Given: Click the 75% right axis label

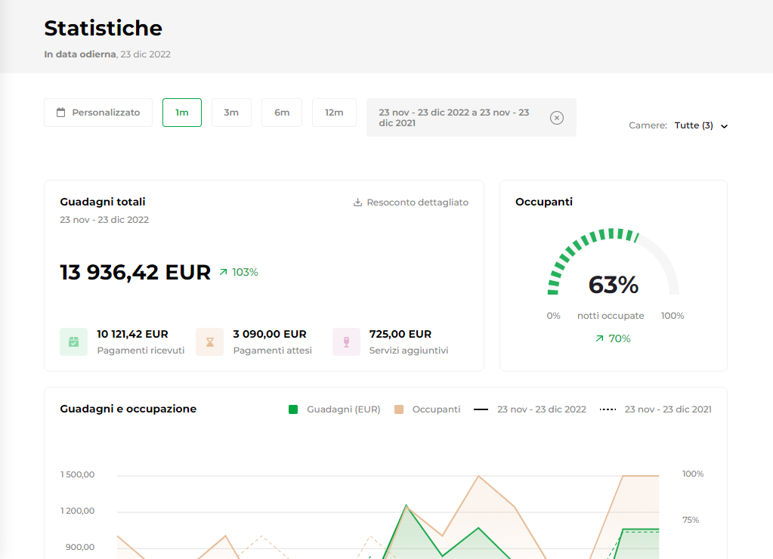Looking at the screenshot, I should (690, 520).
